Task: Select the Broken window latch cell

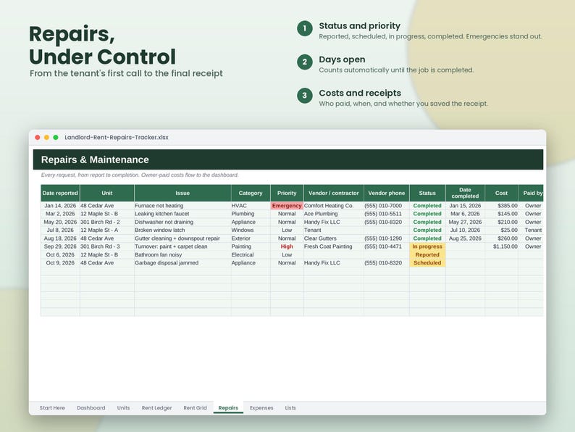Action: pos(182,230)
